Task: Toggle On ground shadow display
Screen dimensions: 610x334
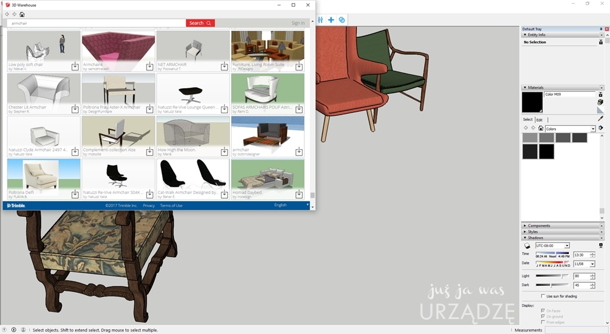Action: [543, 317]
